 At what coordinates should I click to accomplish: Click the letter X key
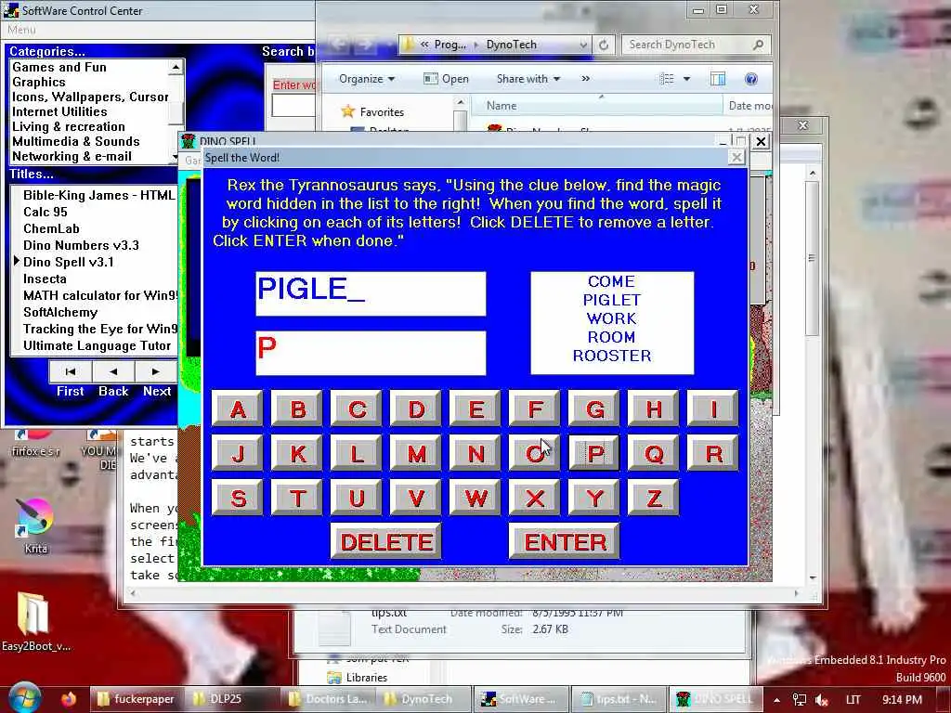(535, 498)
